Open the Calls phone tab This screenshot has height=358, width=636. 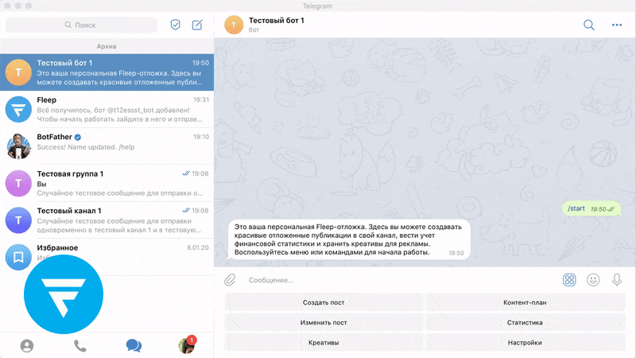[x=80, y=346]
